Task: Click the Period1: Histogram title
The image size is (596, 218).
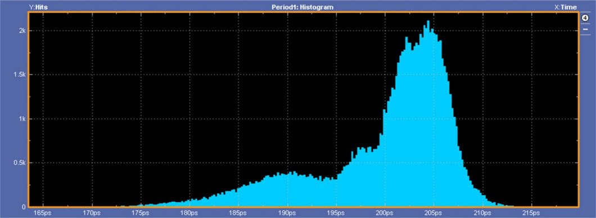Action: [302, 7]
